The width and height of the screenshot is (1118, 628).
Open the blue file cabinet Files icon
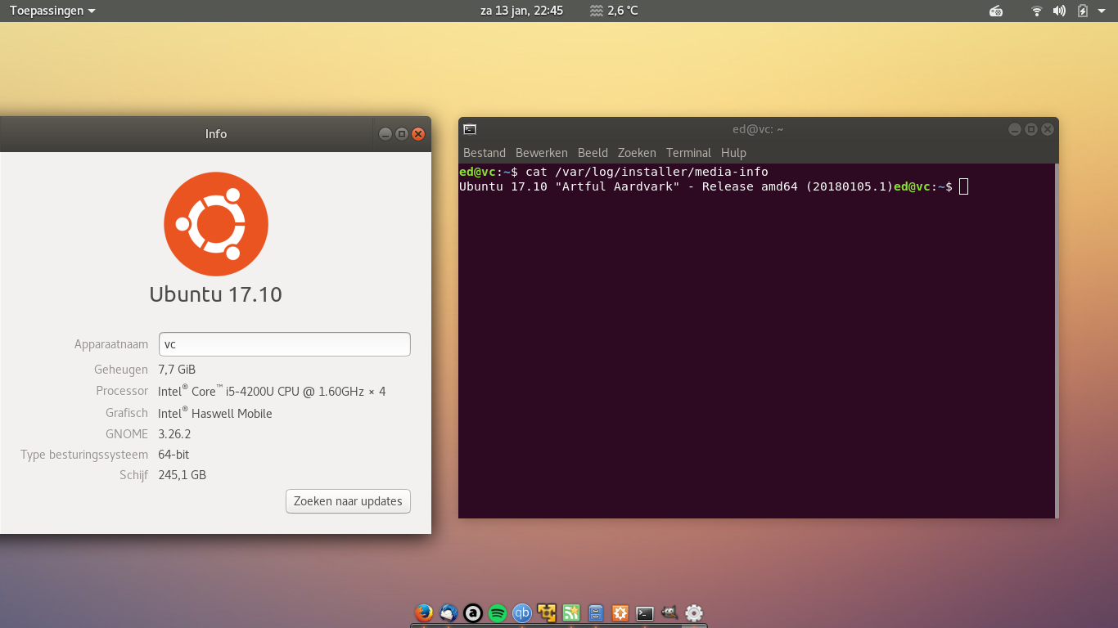click(x=596, y=612)
